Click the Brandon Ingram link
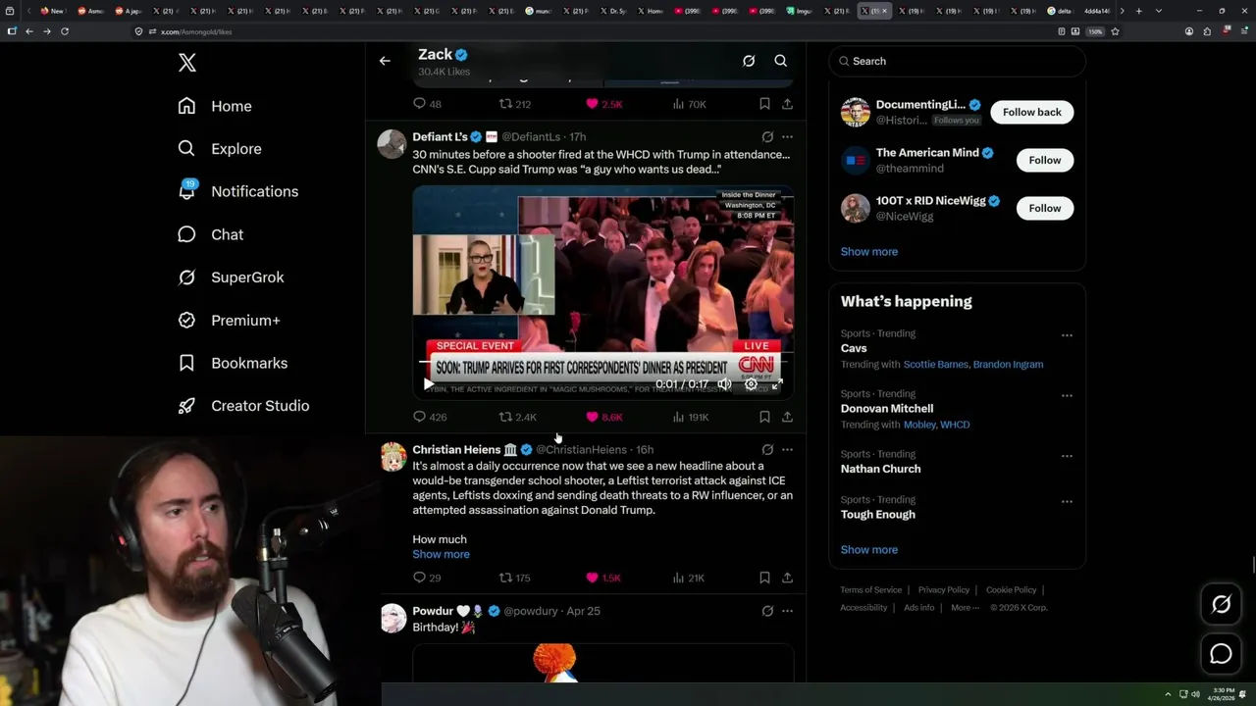The height and width of the screenshot is (706, 1256). [1008, 365]
